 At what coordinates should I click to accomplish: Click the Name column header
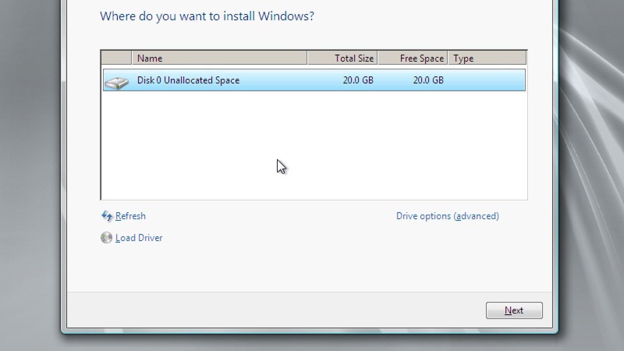click(150, 58)
